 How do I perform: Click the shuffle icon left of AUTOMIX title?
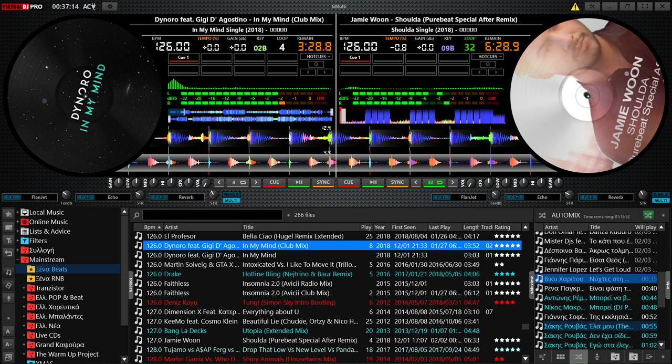point(542,215)
